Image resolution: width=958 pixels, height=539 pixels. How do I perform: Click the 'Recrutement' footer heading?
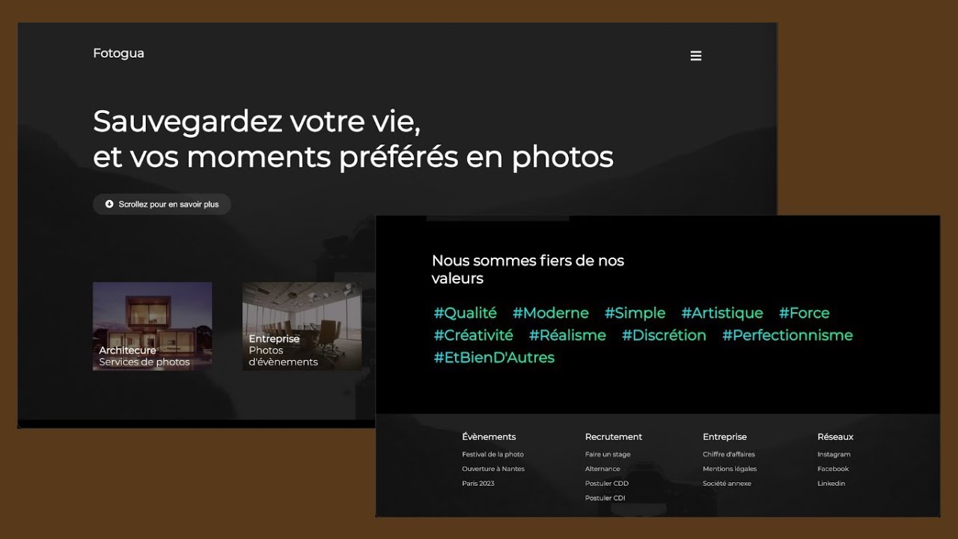(x=614, y=436)
